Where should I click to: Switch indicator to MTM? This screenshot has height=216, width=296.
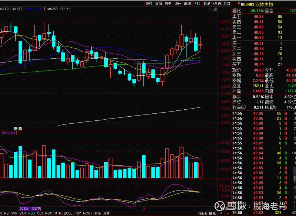(x=58, y=213)
